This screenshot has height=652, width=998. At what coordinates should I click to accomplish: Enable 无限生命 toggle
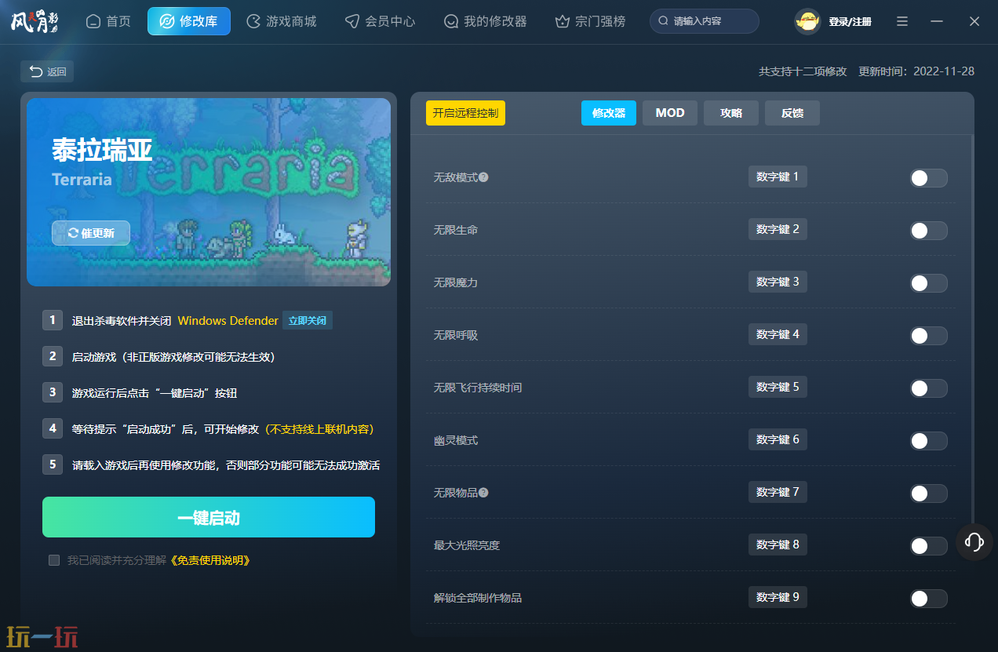pos(929,231)
